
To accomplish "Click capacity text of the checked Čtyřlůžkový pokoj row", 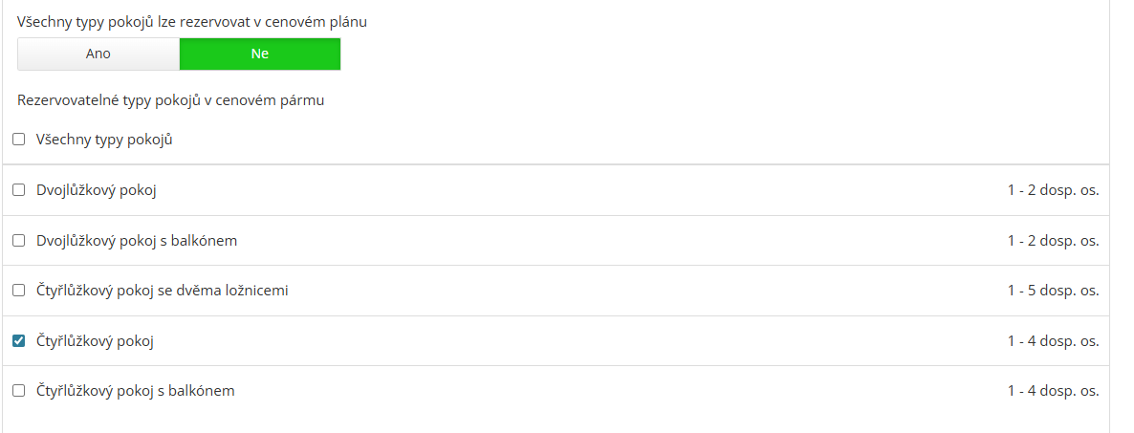I will tap(1053, 341).
